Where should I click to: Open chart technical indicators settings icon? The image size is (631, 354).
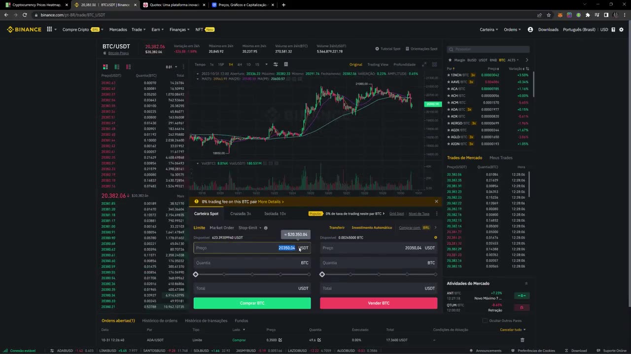[x=276, y=64]
